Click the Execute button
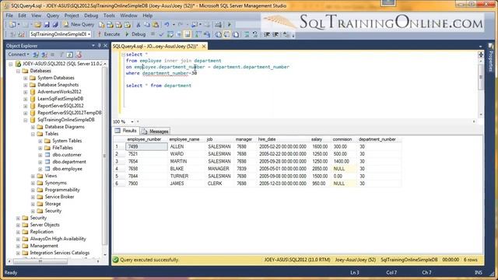 pos(109,34)
